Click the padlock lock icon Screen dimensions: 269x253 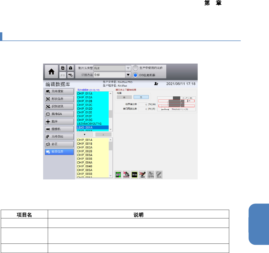70,68
